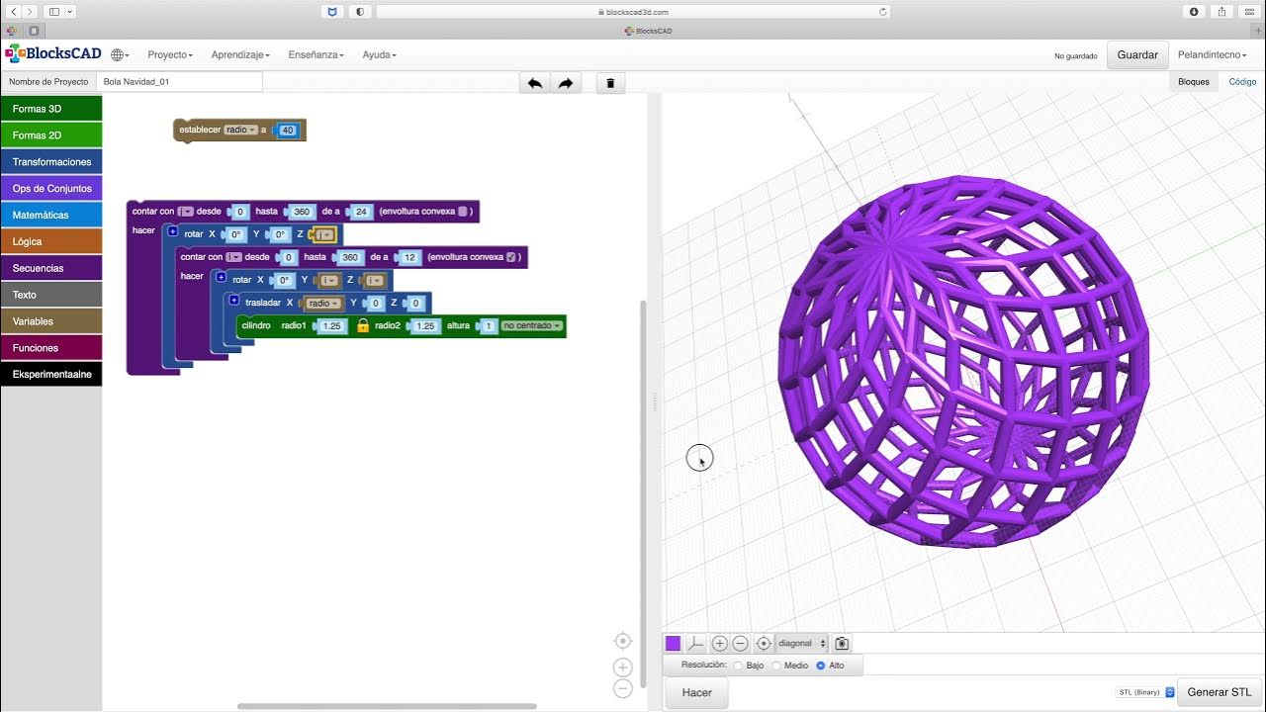1266x712 pixels.
Task: Open the Ayuda menu
Action: [379, 55]
